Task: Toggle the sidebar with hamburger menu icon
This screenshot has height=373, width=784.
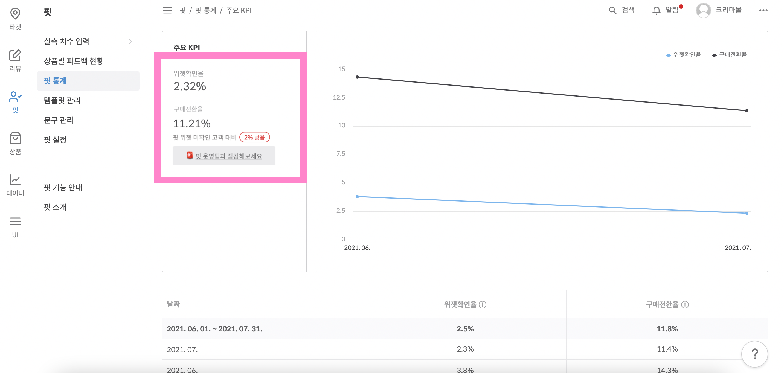Action: click(x=167, y=10)
